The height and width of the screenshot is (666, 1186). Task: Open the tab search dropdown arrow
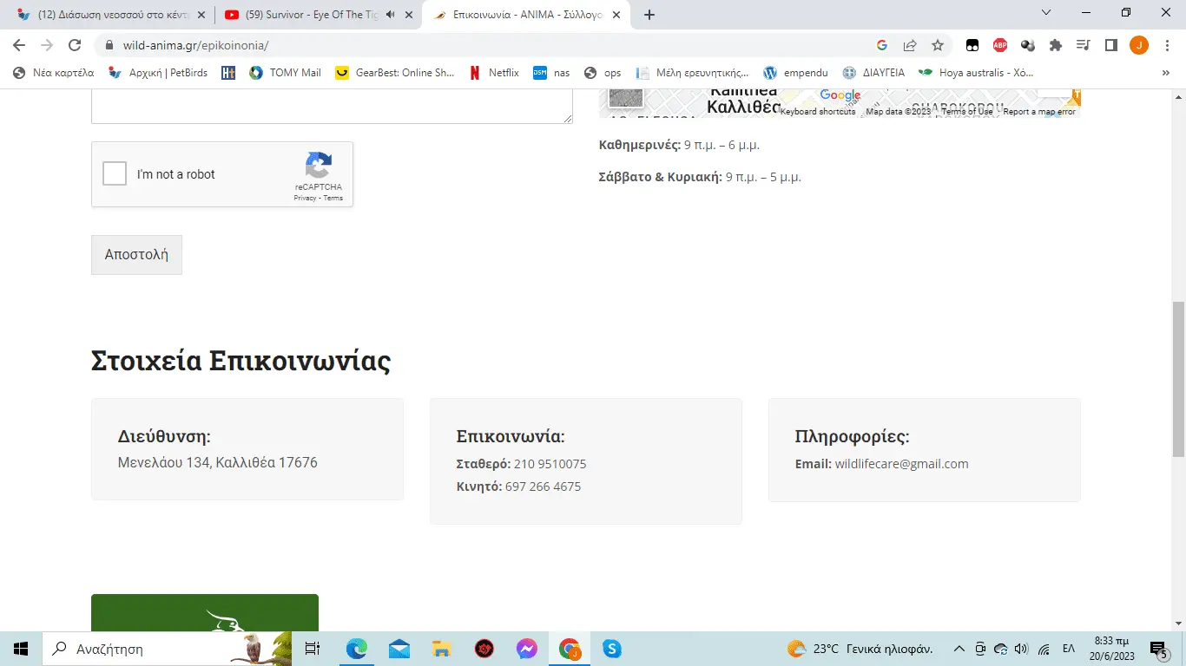1046,13
